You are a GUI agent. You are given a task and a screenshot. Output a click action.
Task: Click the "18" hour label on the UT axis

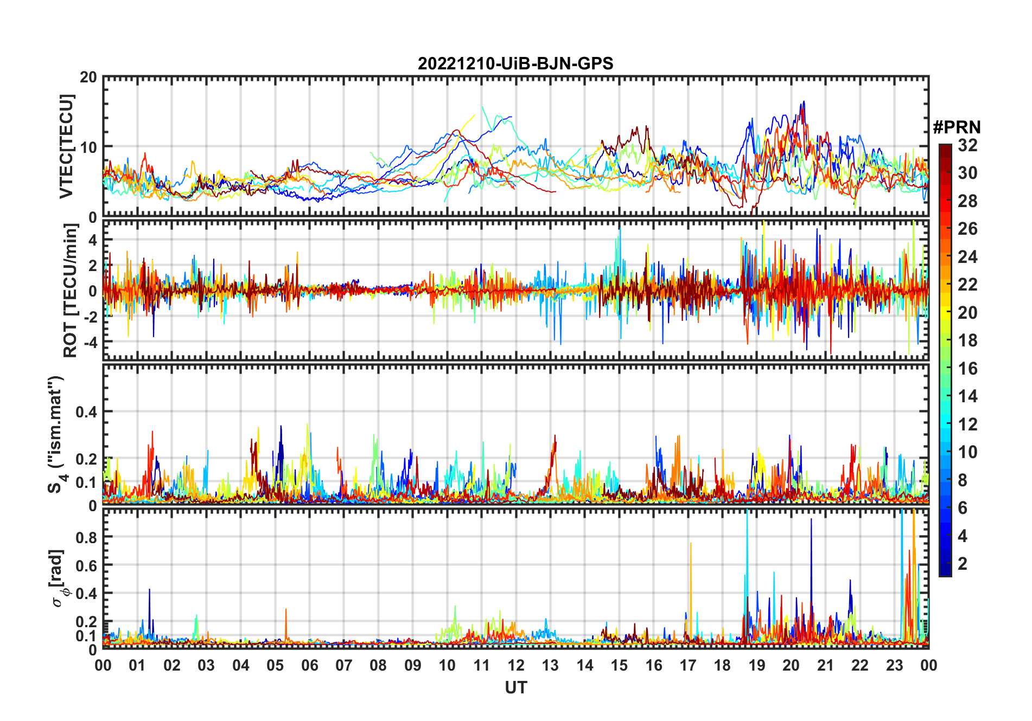pos(722,666)
